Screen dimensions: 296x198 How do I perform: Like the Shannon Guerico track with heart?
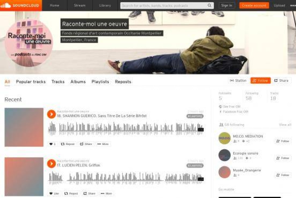[x=52, y=144]
